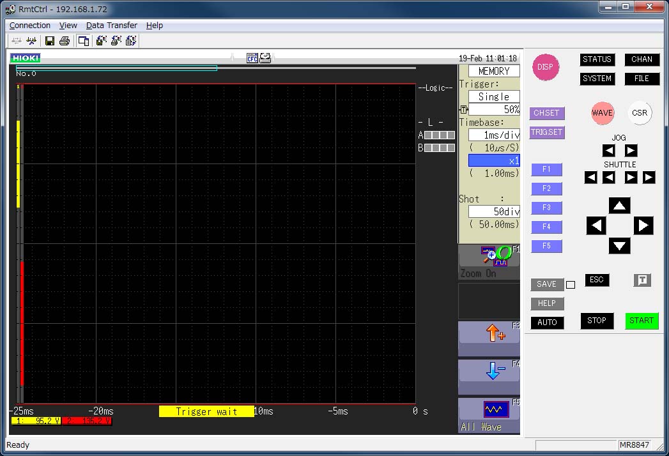Click the white CSR button
The height and width of the screenshot is (456, 669).
(x=640, y=113)
